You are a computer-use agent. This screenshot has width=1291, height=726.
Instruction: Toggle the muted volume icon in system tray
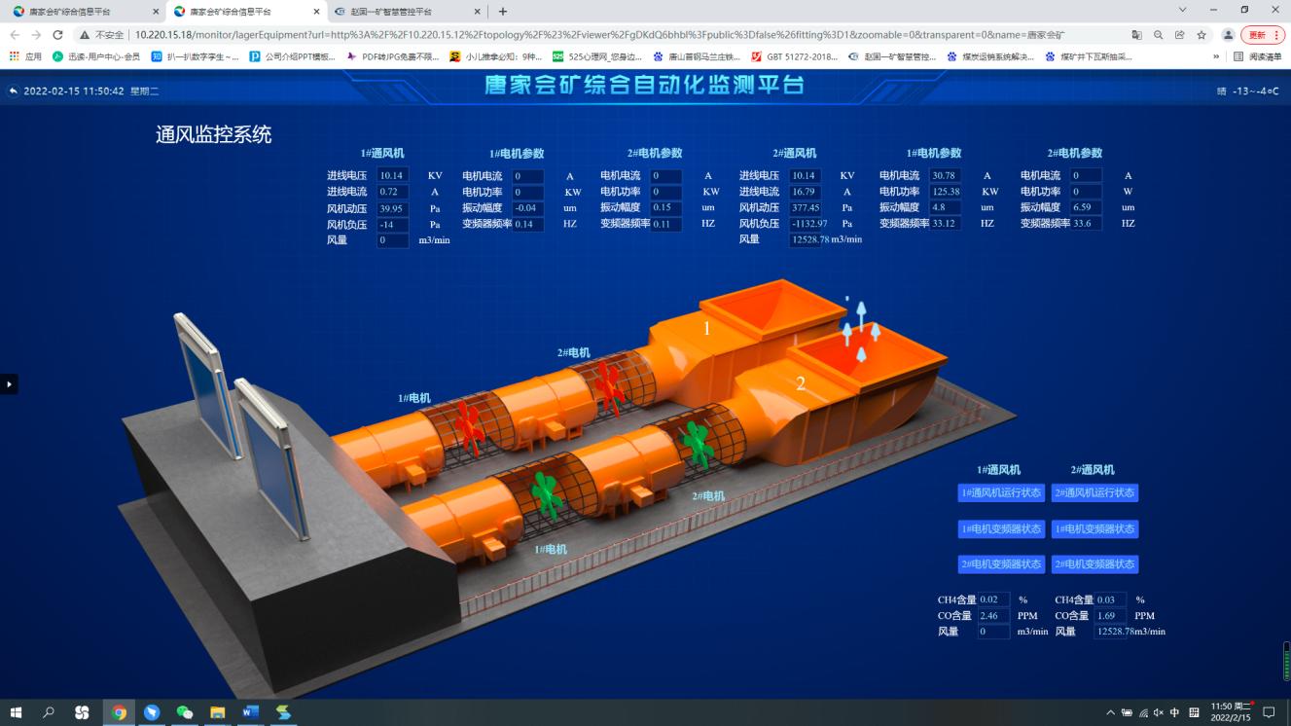click(x=1160, y=712)
